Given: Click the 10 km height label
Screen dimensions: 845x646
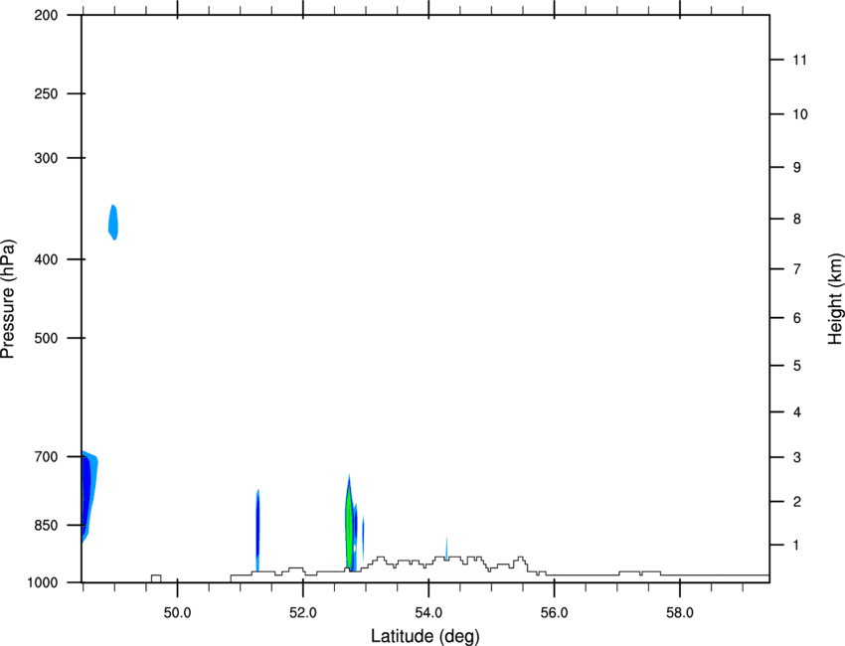Looking at the screenshot, I should pyautogui.click(x=800, y=114).
